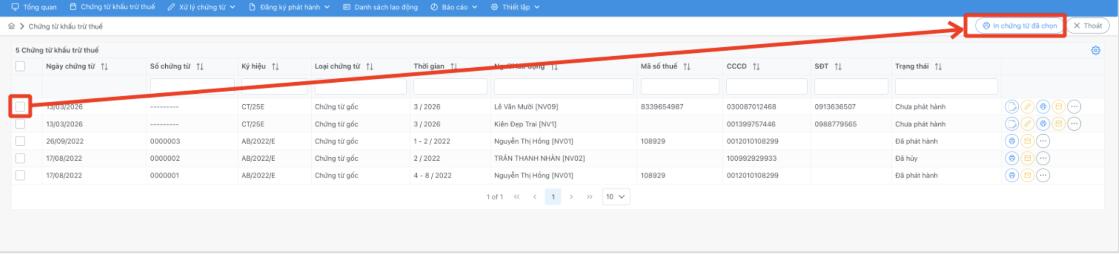Click the email icon for certificate 0000003
Screen dimensions: 1119x254
click(x=1027, y=141)
